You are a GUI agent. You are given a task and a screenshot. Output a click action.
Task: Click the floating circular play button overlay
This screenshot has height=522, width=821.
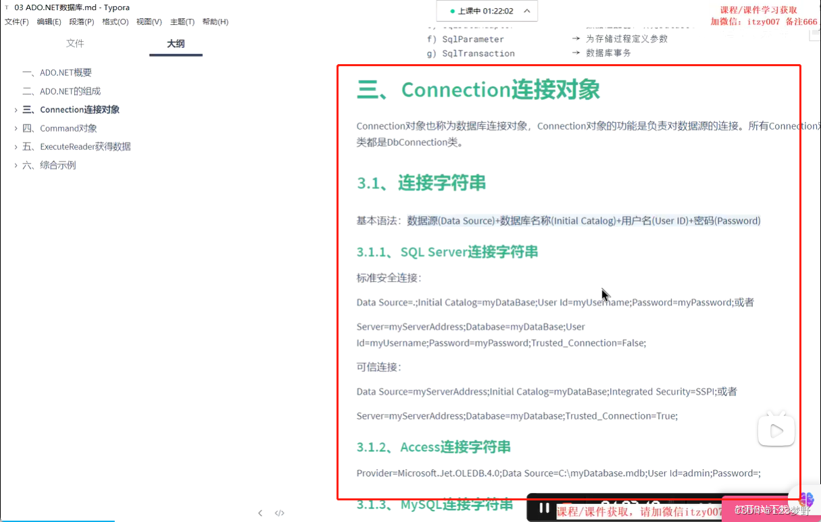pos(776,430)
